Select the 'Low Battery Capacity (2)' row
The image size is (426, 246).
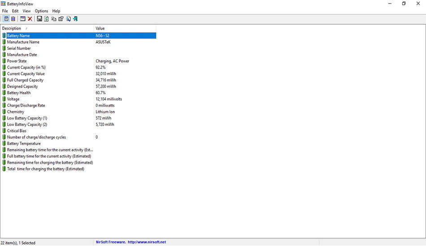pyautogui.click(x=79, y=124)
